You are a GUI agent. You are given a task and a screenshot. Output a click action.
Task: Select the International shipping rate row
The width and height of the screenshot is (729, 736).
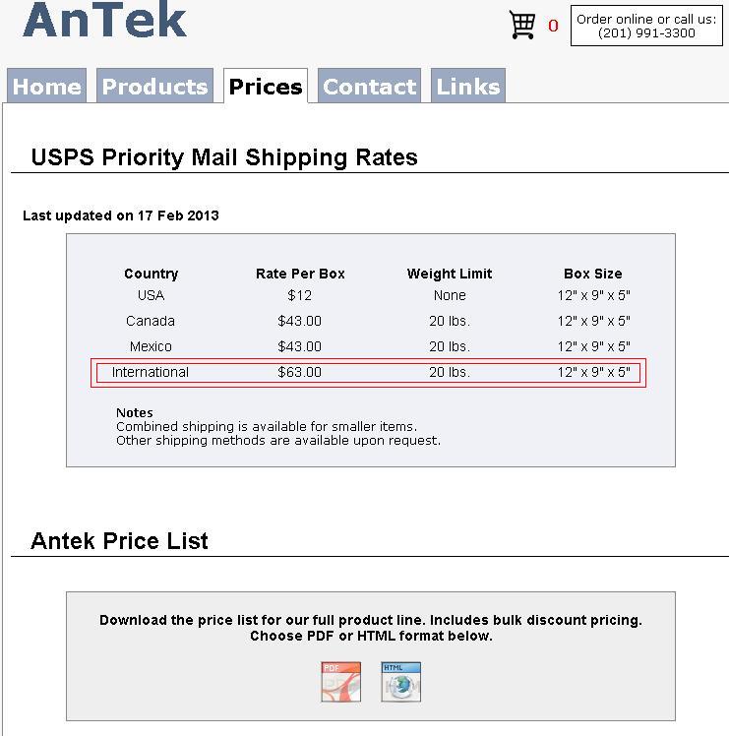coord(369,373)
